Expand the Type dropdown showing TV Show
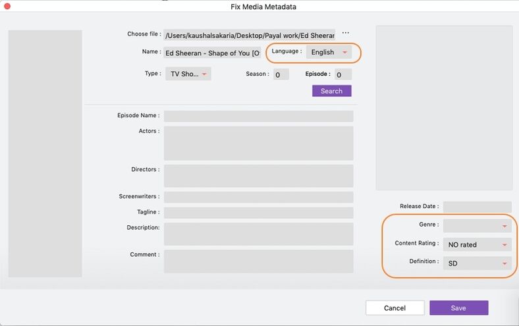This screenshot has width=519, height=326. coord(188,74)
